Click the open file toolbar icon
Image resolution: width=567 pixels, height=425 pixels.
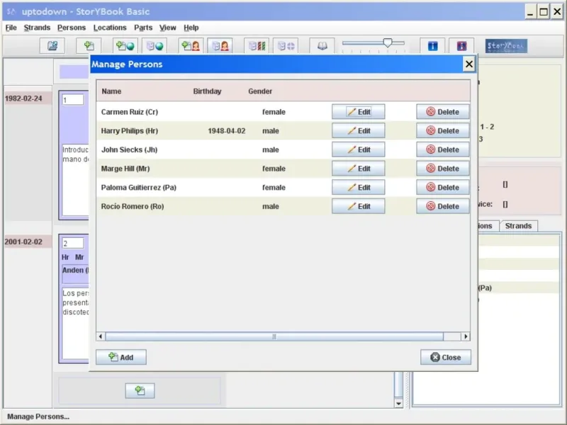52,46
